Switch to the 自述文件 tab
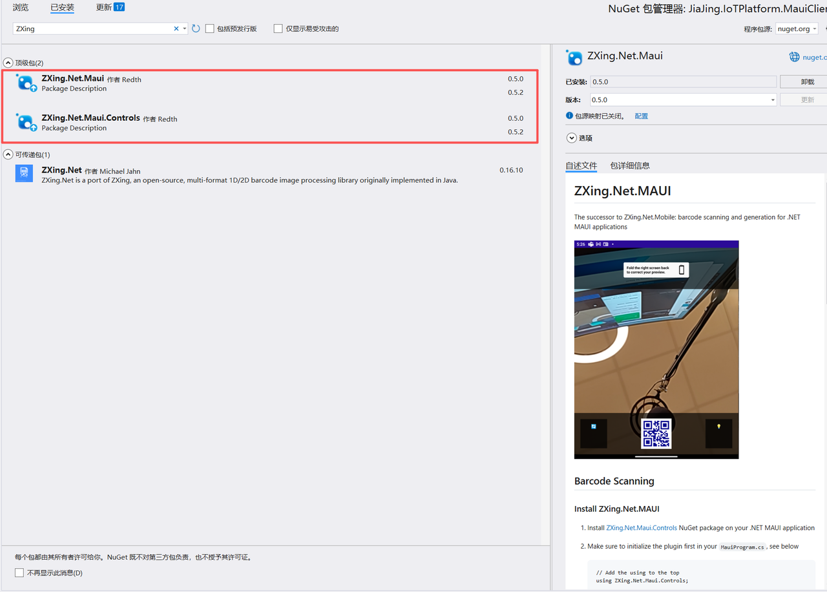The width and height of the screenshot is (827, 592). tap(581, 165)
